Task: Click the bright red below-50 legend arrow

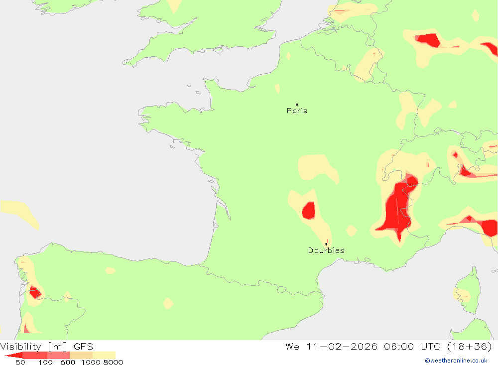Action: 14,355
